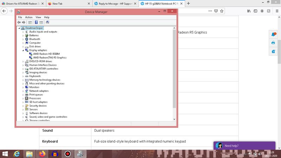
Task: Click the bookmark star icon
Action: pos(222,11)
